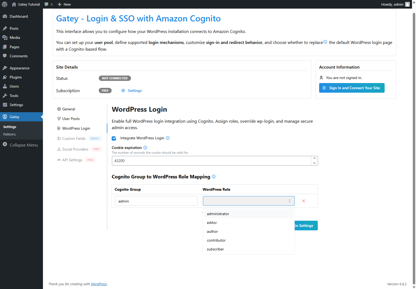This screenshot has width=416, height=289.
Task: Click info icon beside Role Mapping heading
Action: pos(214,177)
